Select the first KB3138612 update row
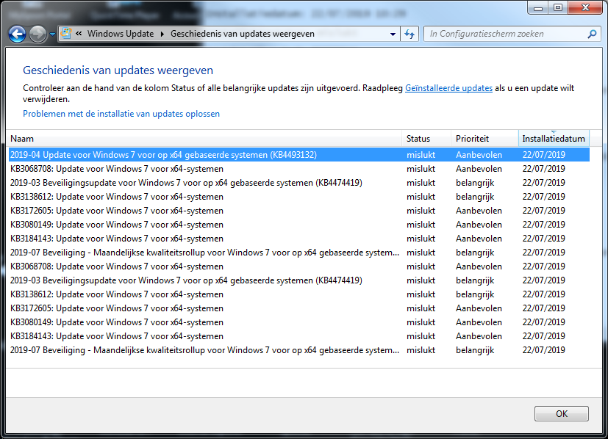608x439 pixels. (x=299, y=197)
